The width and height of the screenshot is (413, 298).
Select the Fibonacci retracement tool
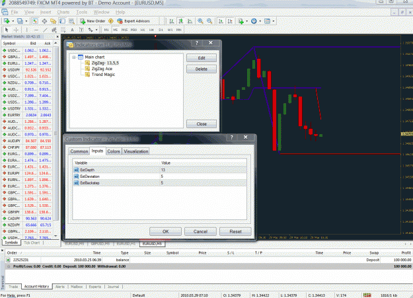tap(63, 30)
